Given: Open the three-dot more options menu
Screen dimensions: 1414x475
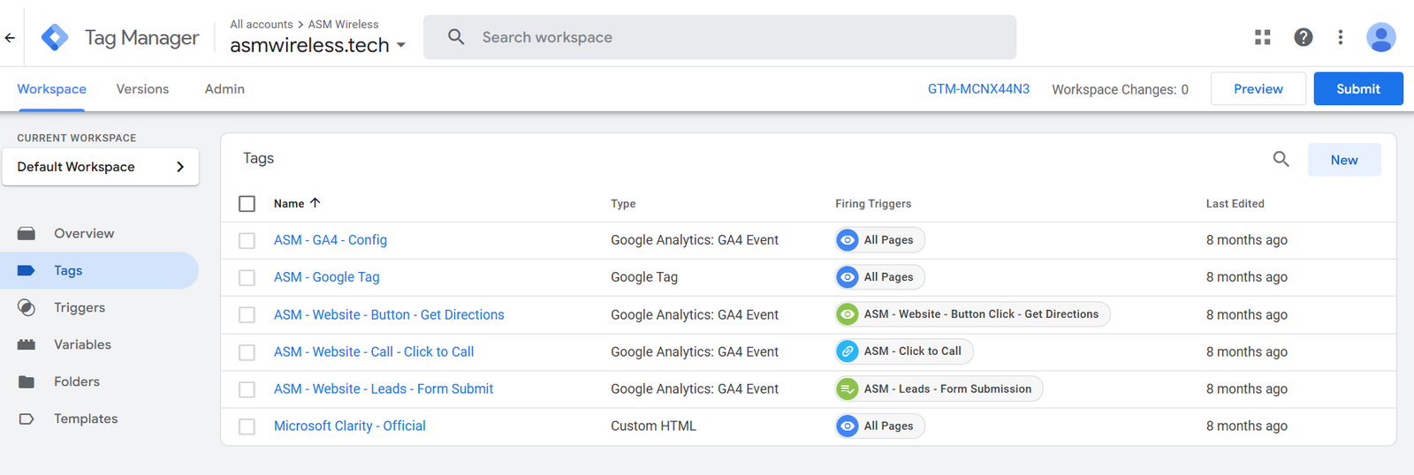Looking at the screenshot, I should (1341, 37).
